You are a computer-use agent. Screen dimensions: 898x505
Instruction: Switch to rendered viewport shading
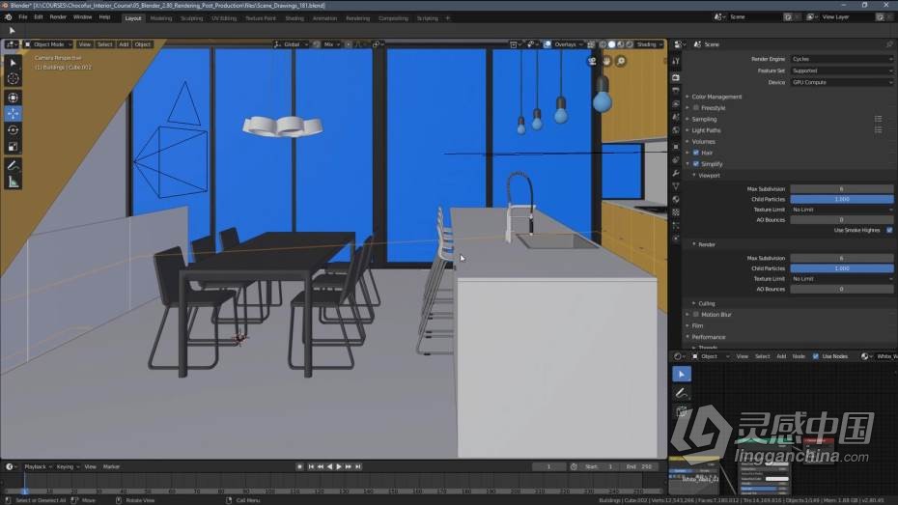[630, 44]
